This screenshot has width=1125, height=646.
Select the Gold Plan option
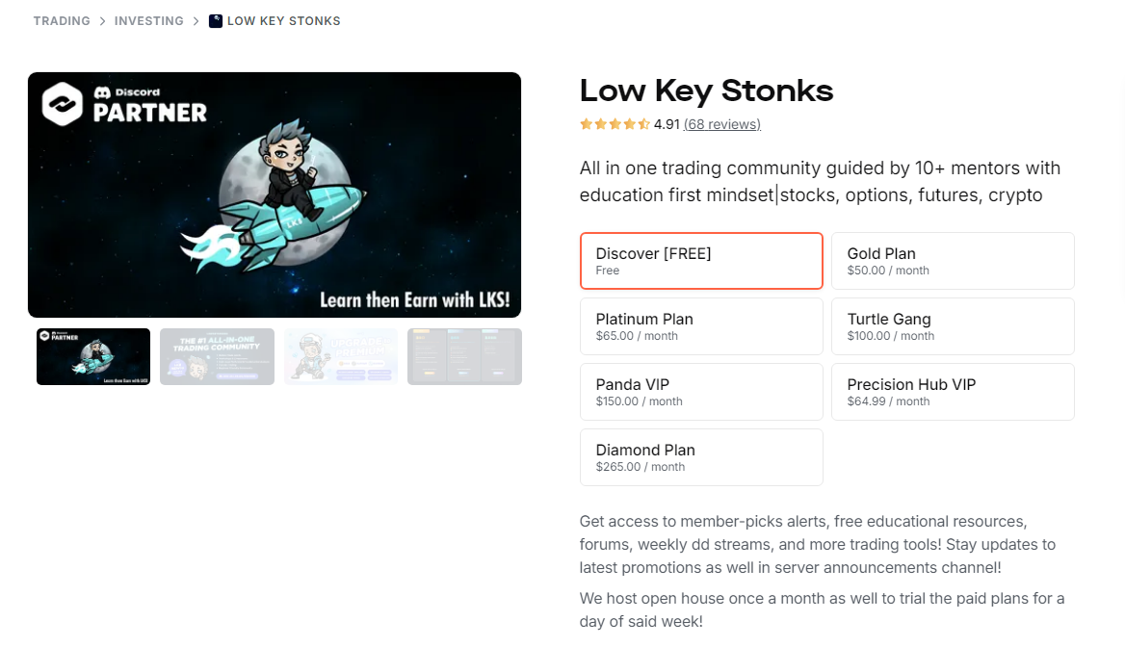pyautogui.click(x=952, y=260)
